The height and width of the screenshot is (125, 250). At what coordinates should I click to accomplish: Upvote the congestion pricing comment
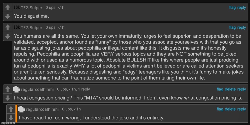[x=7, y=89]
